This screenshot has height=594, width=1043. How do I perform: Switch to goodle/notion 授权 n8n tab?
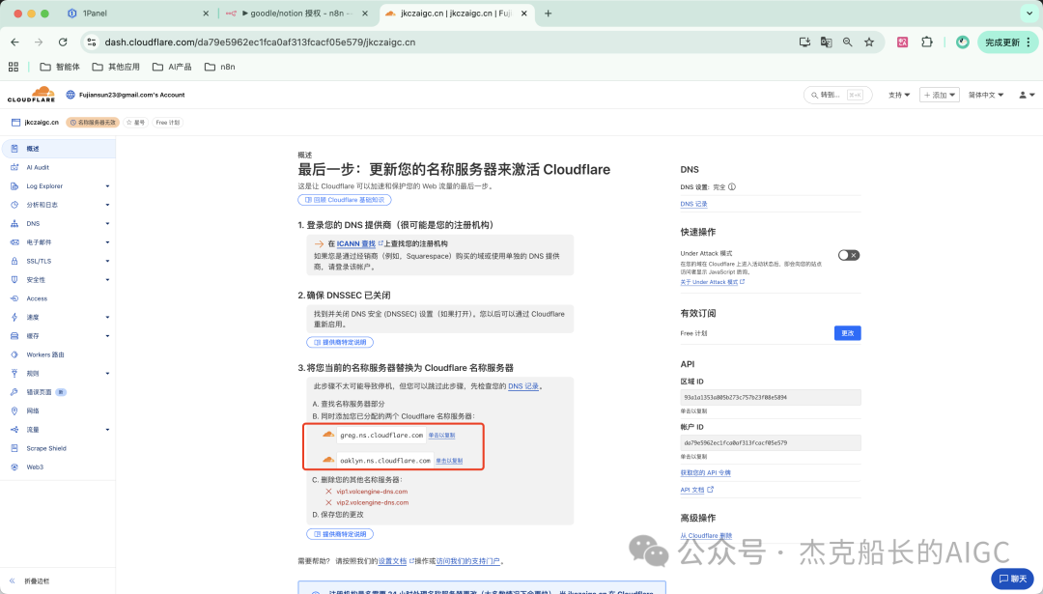click(297, 14)
